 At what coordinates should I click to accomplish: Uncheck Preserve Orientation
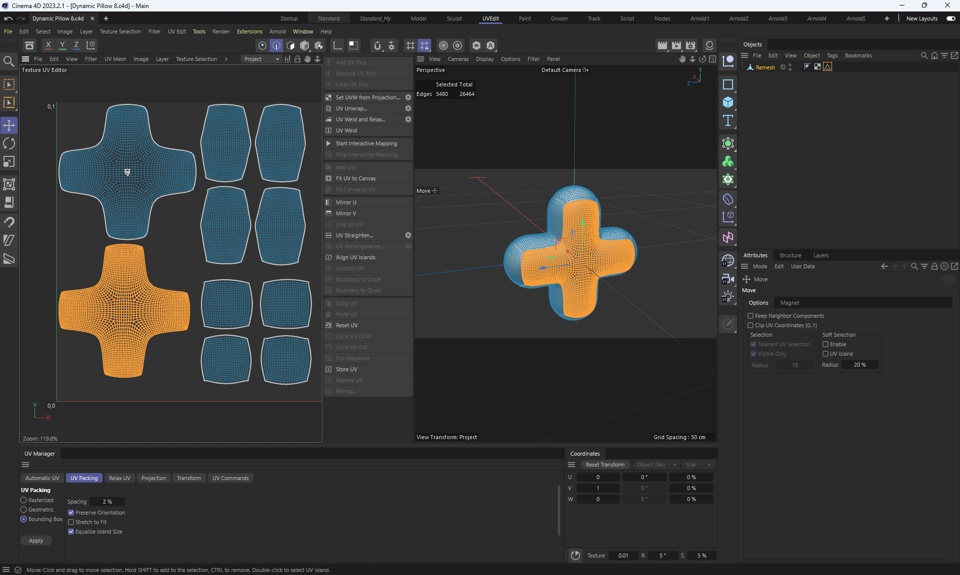[71, 513]
